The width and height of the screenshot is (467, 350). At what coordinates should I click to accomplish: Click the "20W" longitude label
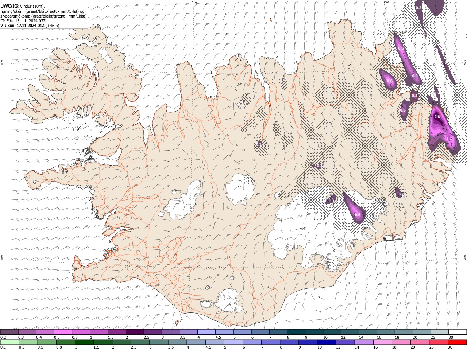tap(194, 2)
